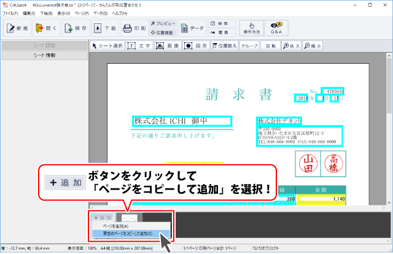Select the 図形 shape tool

[x=195, y=45]
